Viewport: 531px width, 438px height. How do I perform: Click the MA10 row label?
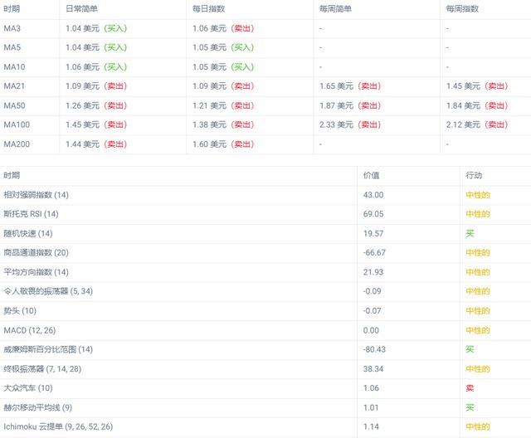coord(14,67)
